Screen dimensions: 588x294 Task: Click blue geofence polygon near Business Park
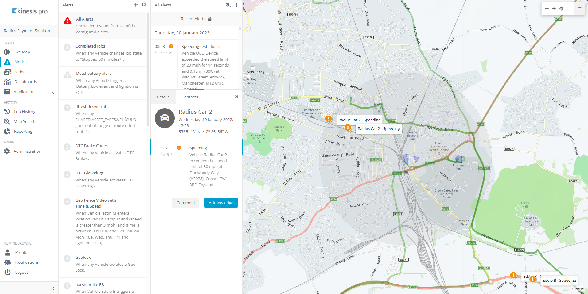point(458,159)
